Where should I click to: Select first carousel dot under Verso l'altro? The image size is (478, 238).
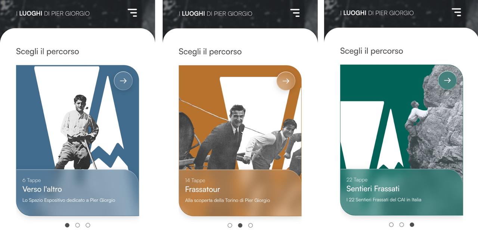67,225
